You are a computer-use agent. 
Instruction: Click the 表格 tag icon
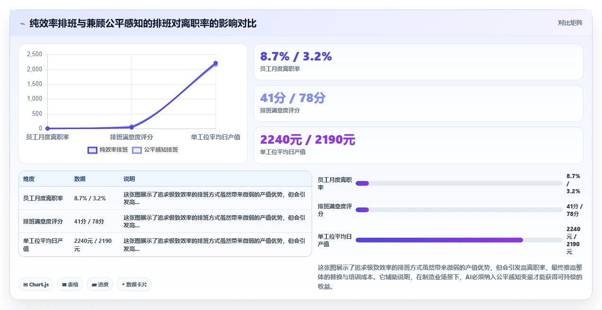[64, 284]
